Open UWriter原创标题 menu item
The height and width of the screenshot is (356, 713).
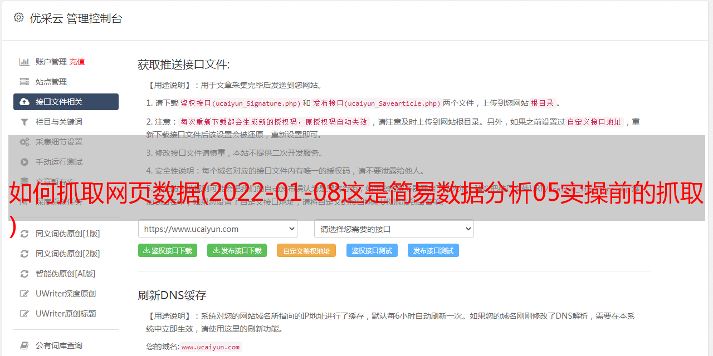66,314
